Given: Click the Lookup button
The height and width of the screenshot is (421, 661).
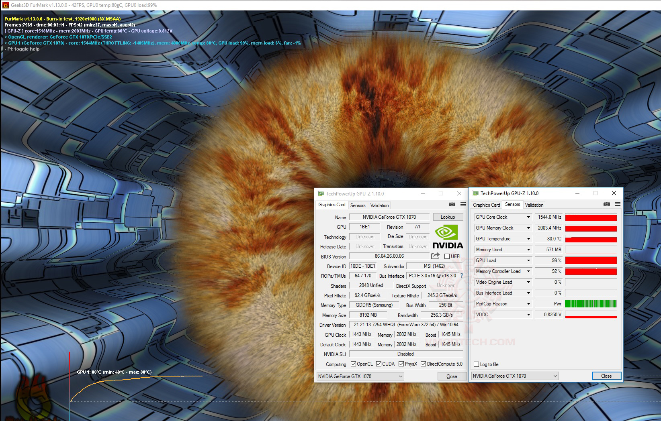Looking at the screenshot, I should pos(448,217).
